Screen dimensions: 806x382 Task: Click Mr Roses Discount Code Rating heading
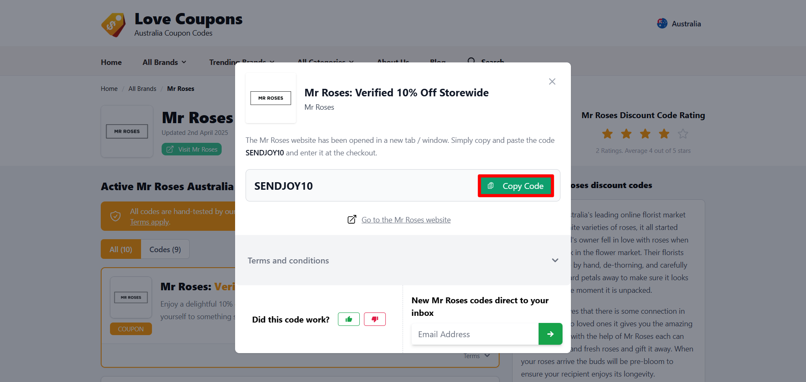pyautogui.click(x=643, y=115)
